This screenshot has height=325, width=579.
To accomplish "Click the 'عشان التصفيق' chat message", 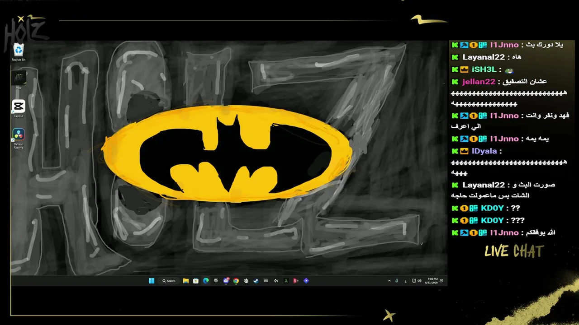I will [x=524, y=82].
